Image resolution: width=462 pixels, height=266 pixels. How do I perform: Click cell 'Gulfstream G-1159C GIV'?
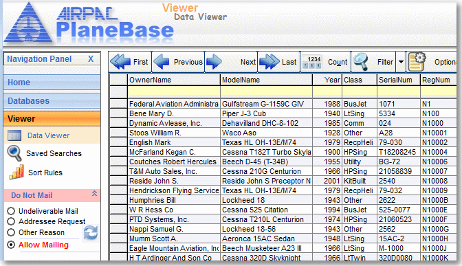(266, 104)
